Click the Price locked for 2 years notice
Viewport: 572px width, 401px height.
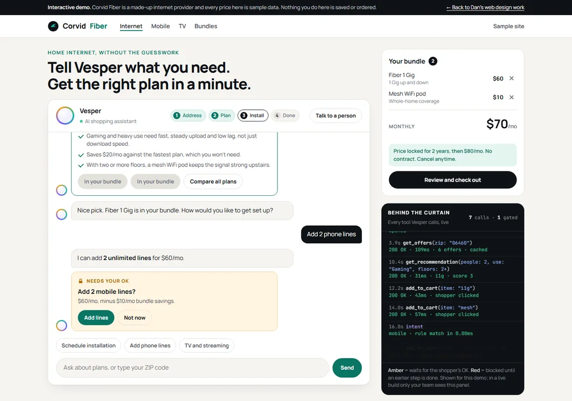click(x=452, y=155)
